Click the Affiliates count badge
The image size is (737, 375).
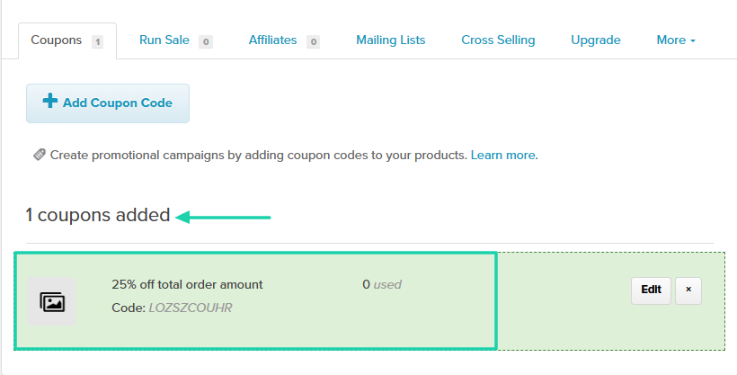[x=313, y=42]
